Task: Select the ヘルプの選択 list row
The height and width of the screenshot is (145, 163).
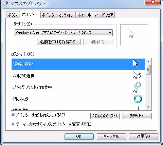Action: click(78, 76)
